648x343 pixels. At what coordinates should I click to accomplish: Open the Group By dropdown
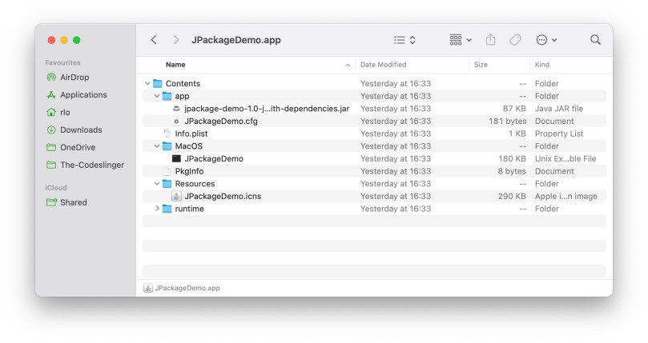[x=461, y=40]
